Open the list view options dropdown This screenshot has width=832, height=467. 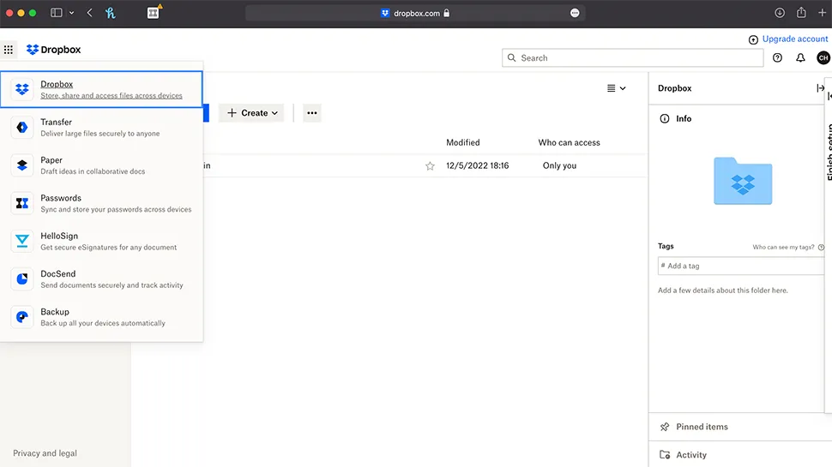(616, 88)
